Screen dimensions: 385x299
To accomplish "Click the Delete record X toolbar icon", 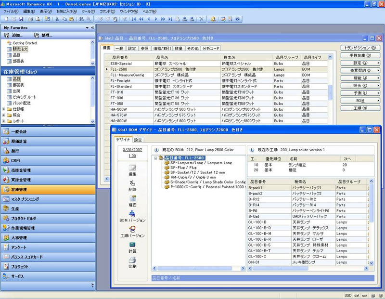I will 201,19.
